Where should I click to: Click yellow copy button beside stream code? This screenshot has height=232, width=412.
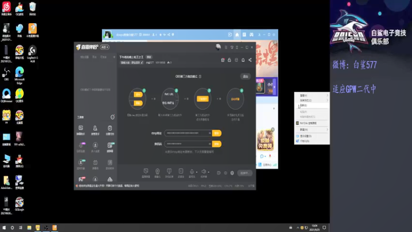click(217, 144)
